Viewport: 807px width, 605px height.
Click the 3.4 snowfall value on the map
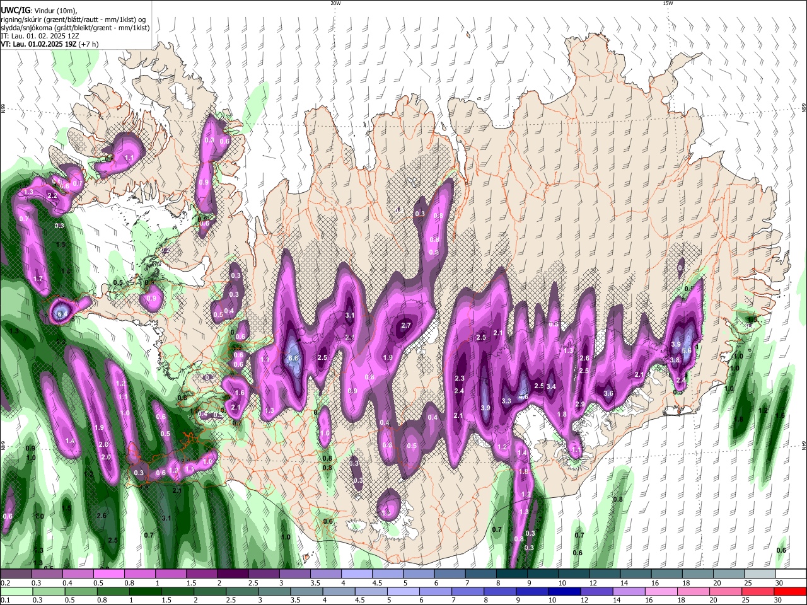click(551, 386)
